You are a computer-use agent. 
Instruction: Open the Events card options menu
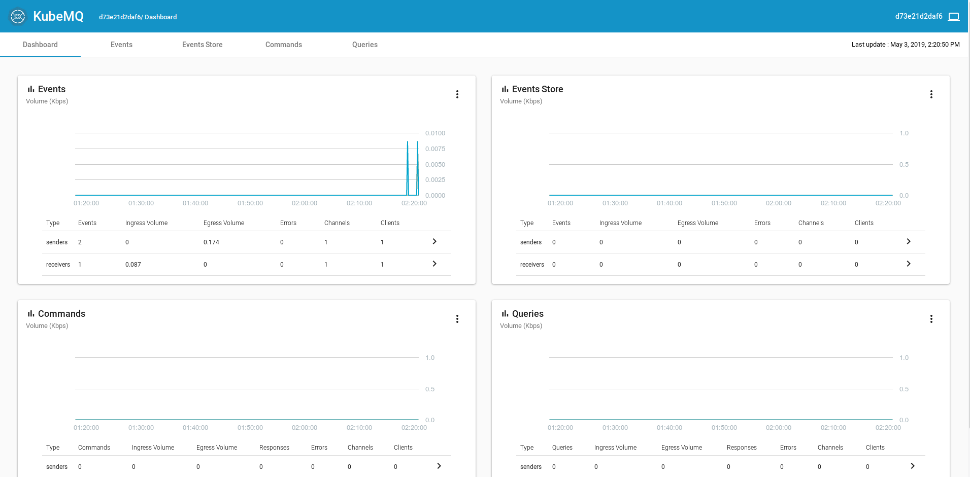pos(457,94)
